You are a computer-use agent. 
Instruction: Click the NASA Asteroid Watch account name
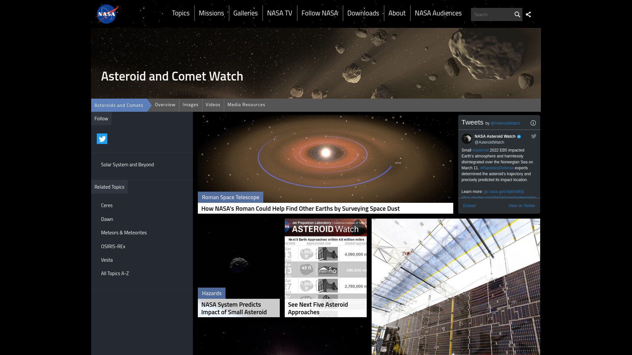[x=495, y=136]
